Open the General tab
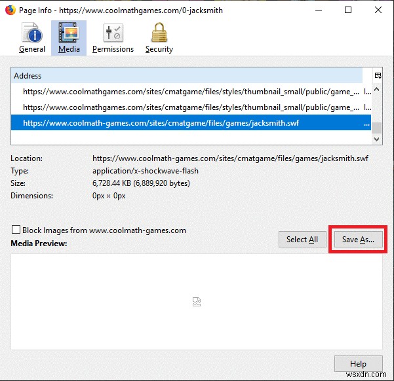 coord(32,38)
